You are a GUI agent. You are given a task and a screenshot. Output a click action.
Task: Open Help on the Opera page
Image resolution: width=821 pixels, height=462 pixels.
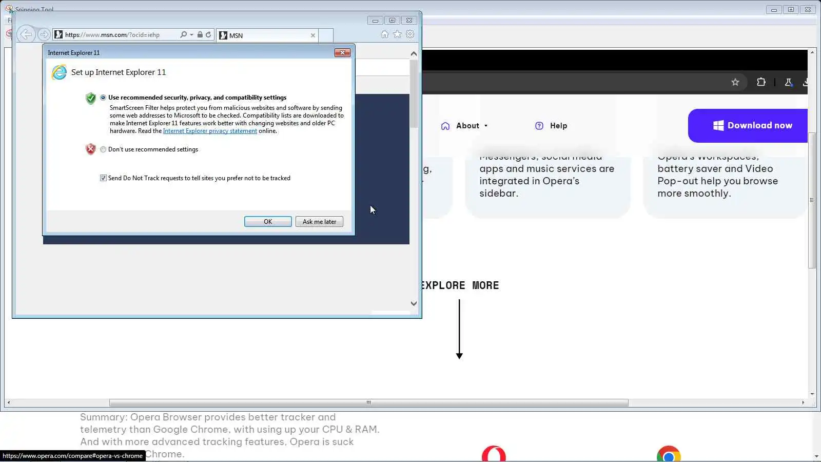click(x=558, y=126)
